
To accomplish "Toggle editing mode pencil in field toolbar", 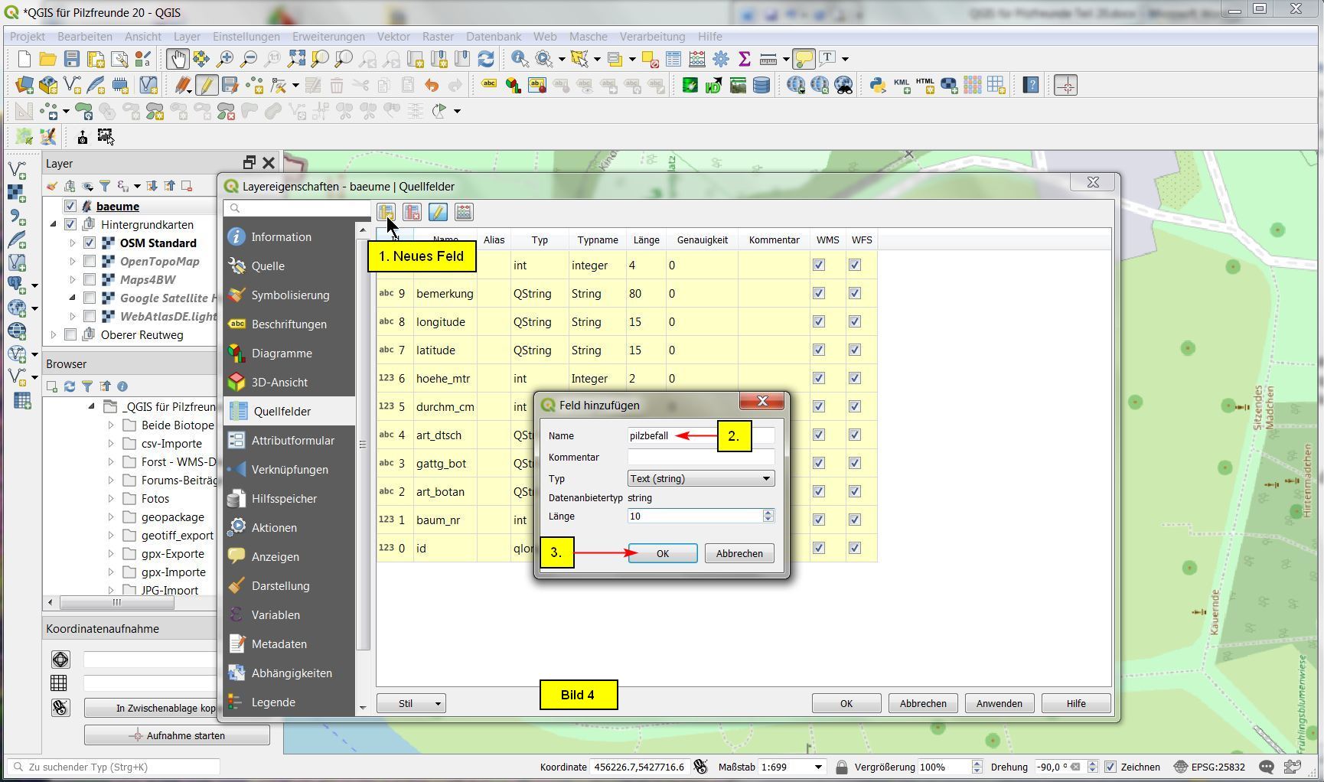I will pyautogui.click(x=438, y=212).
